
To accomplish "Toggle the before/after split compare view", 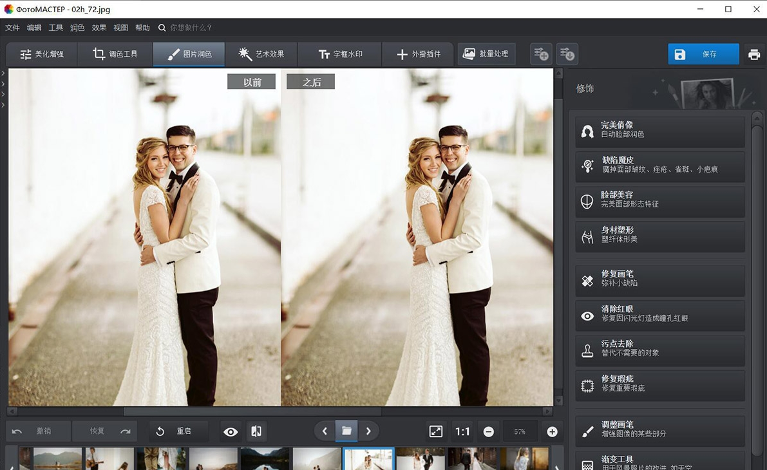I will [x=256, y=431].
